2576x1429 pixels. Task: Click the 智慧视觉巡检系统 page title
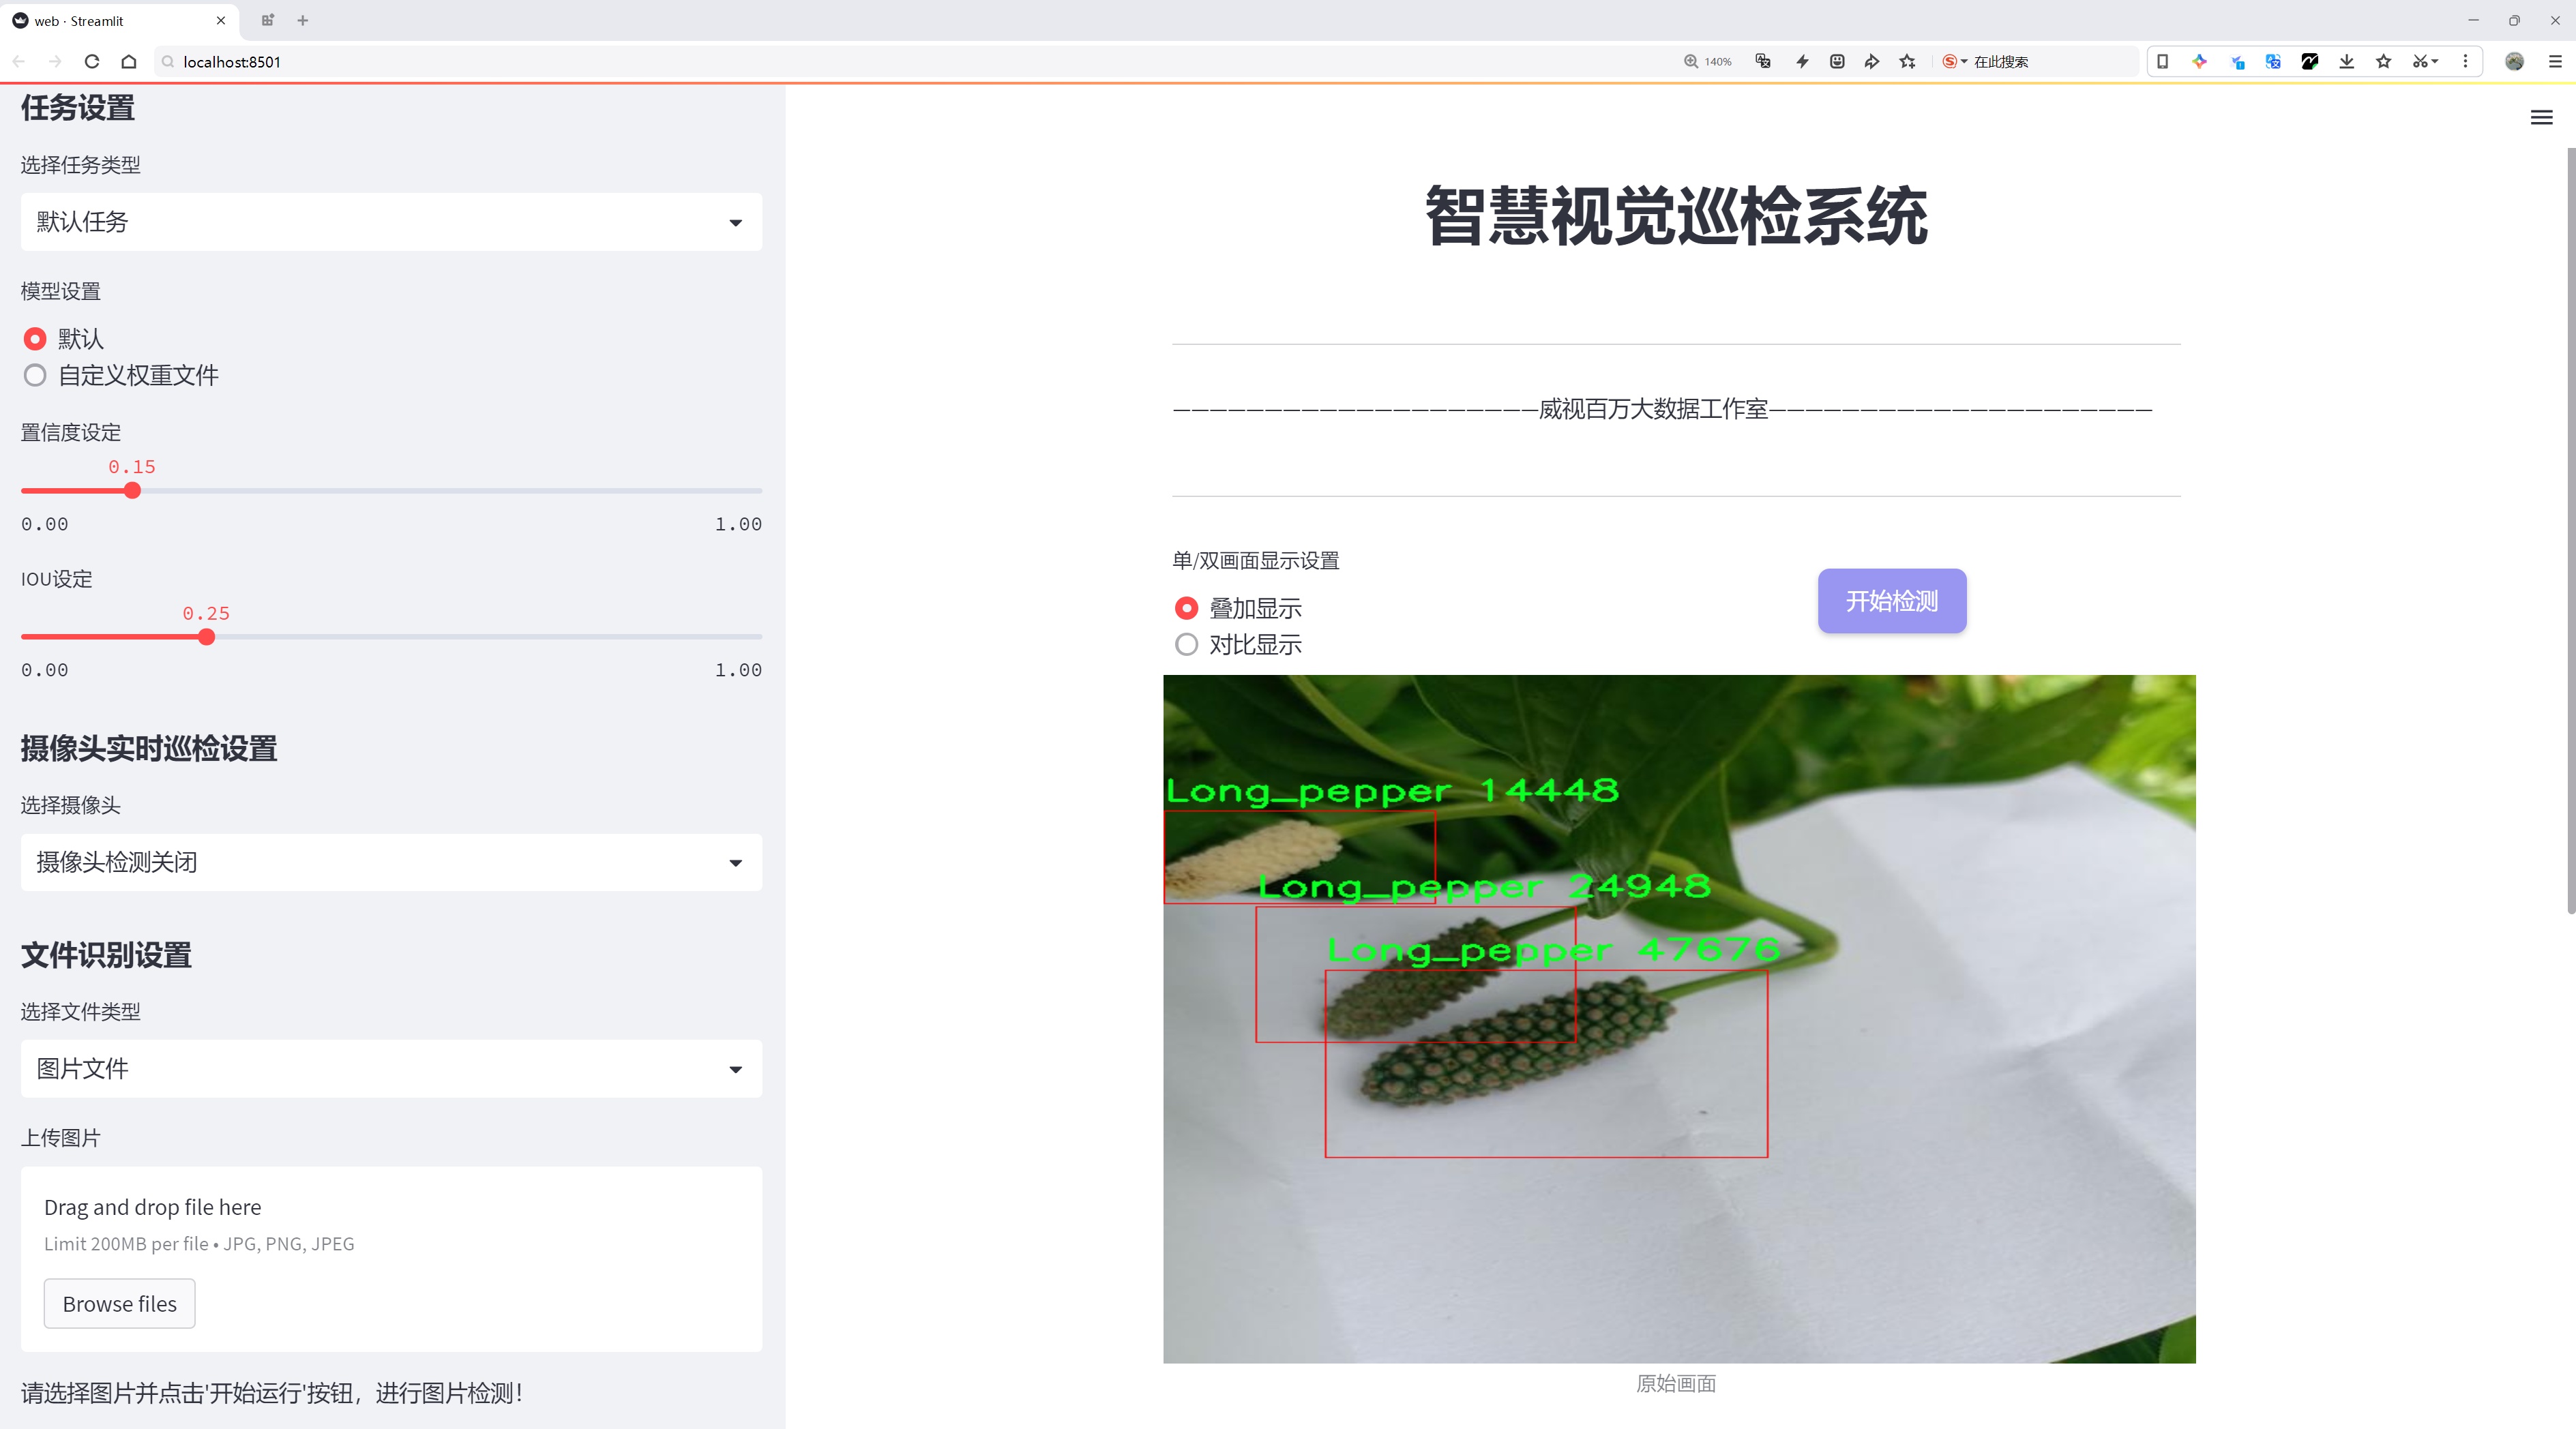[x=1676, y=216]
